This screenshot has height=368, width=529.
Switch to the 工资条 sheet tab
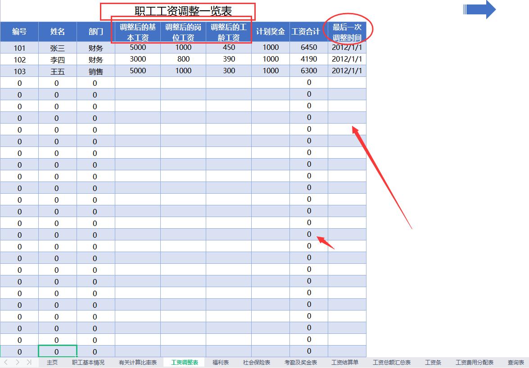(433, 362)
